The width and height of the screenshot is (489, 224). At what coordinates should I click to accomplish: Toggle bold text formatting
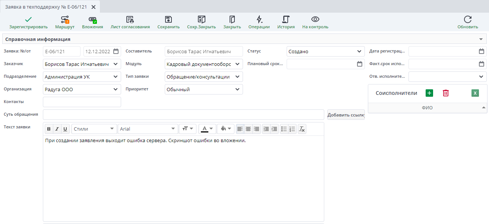[x=49, y=129]
